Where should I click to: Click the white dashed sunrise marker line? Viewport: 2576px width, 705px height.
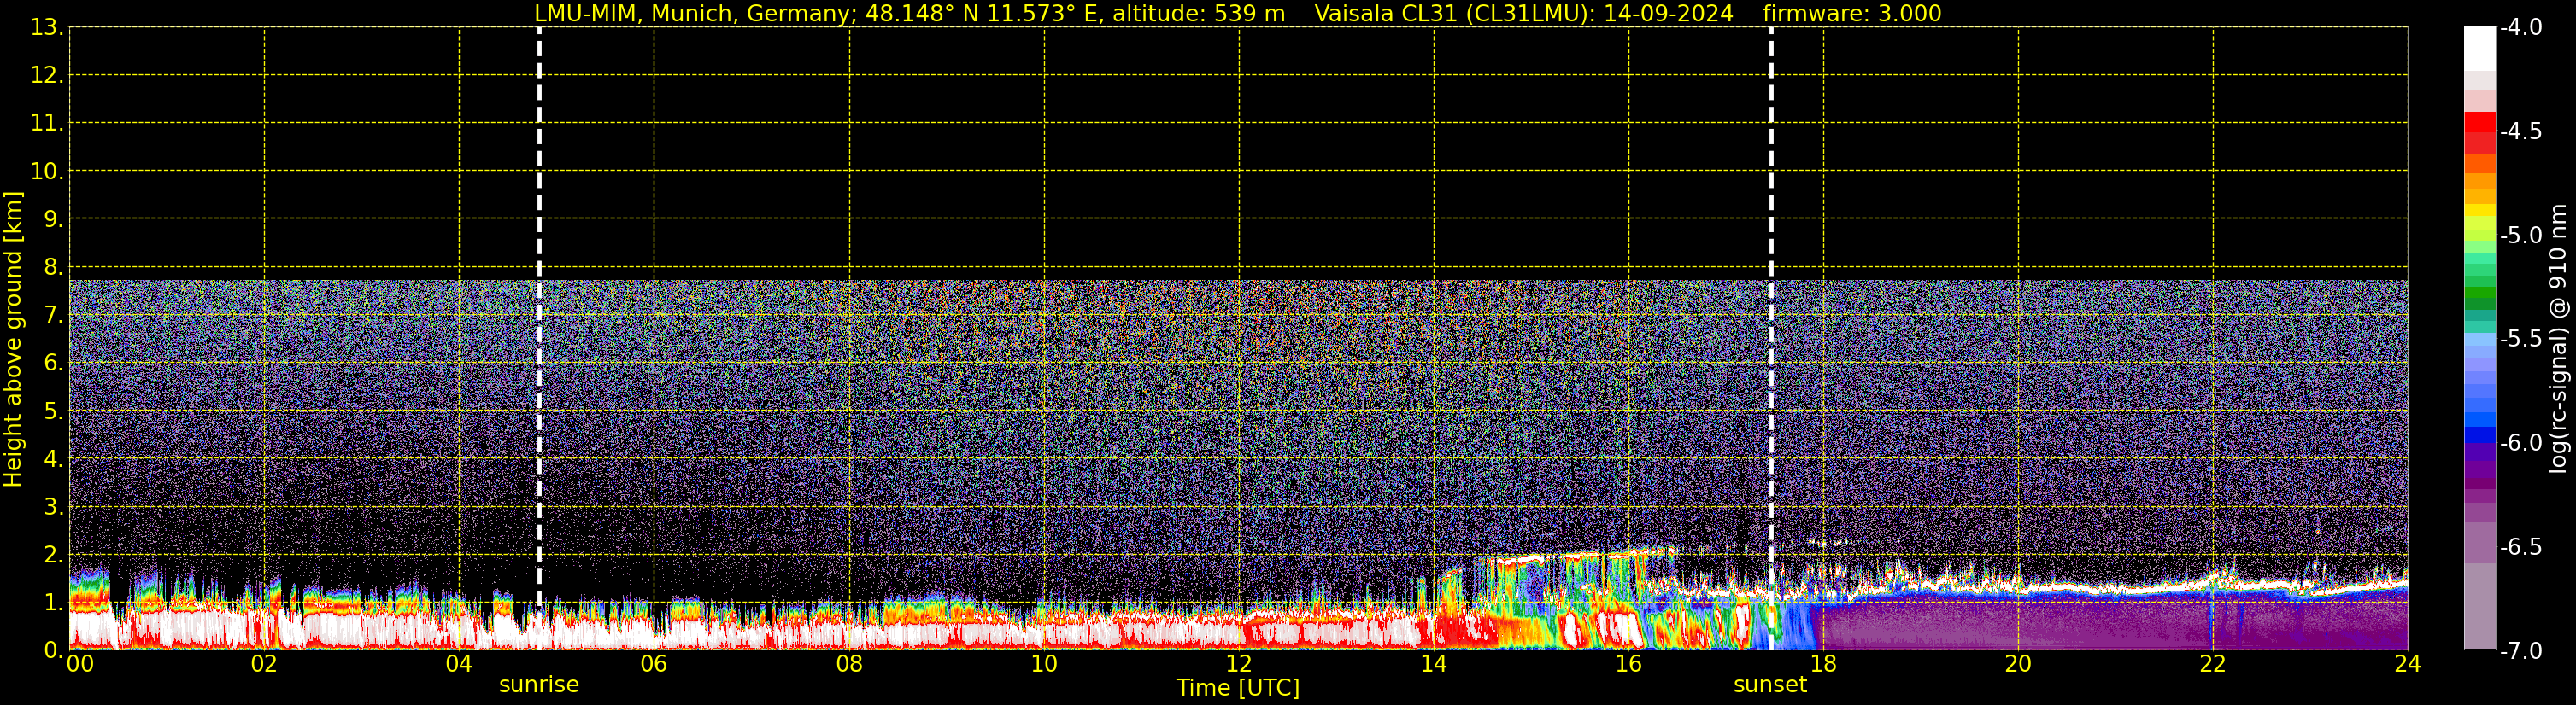click(x=539, y=300)
